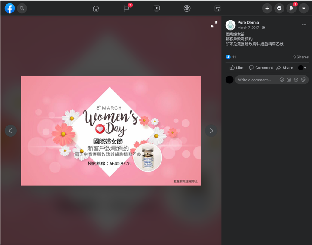Like the Pure Derma post
This screenshot has height=245, width=312.
[236, 68]
